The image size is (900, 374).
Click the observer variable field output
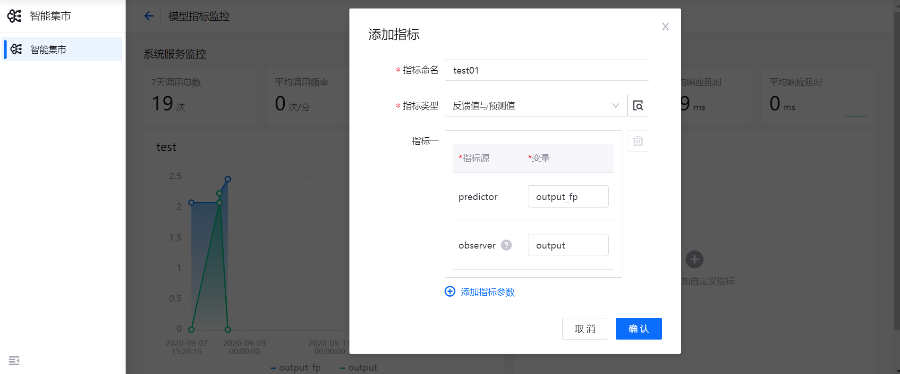(568, 245)
